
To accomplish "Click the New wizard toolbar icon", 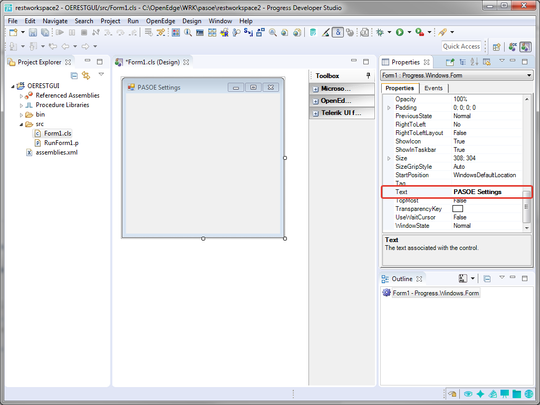I will 13,32.
